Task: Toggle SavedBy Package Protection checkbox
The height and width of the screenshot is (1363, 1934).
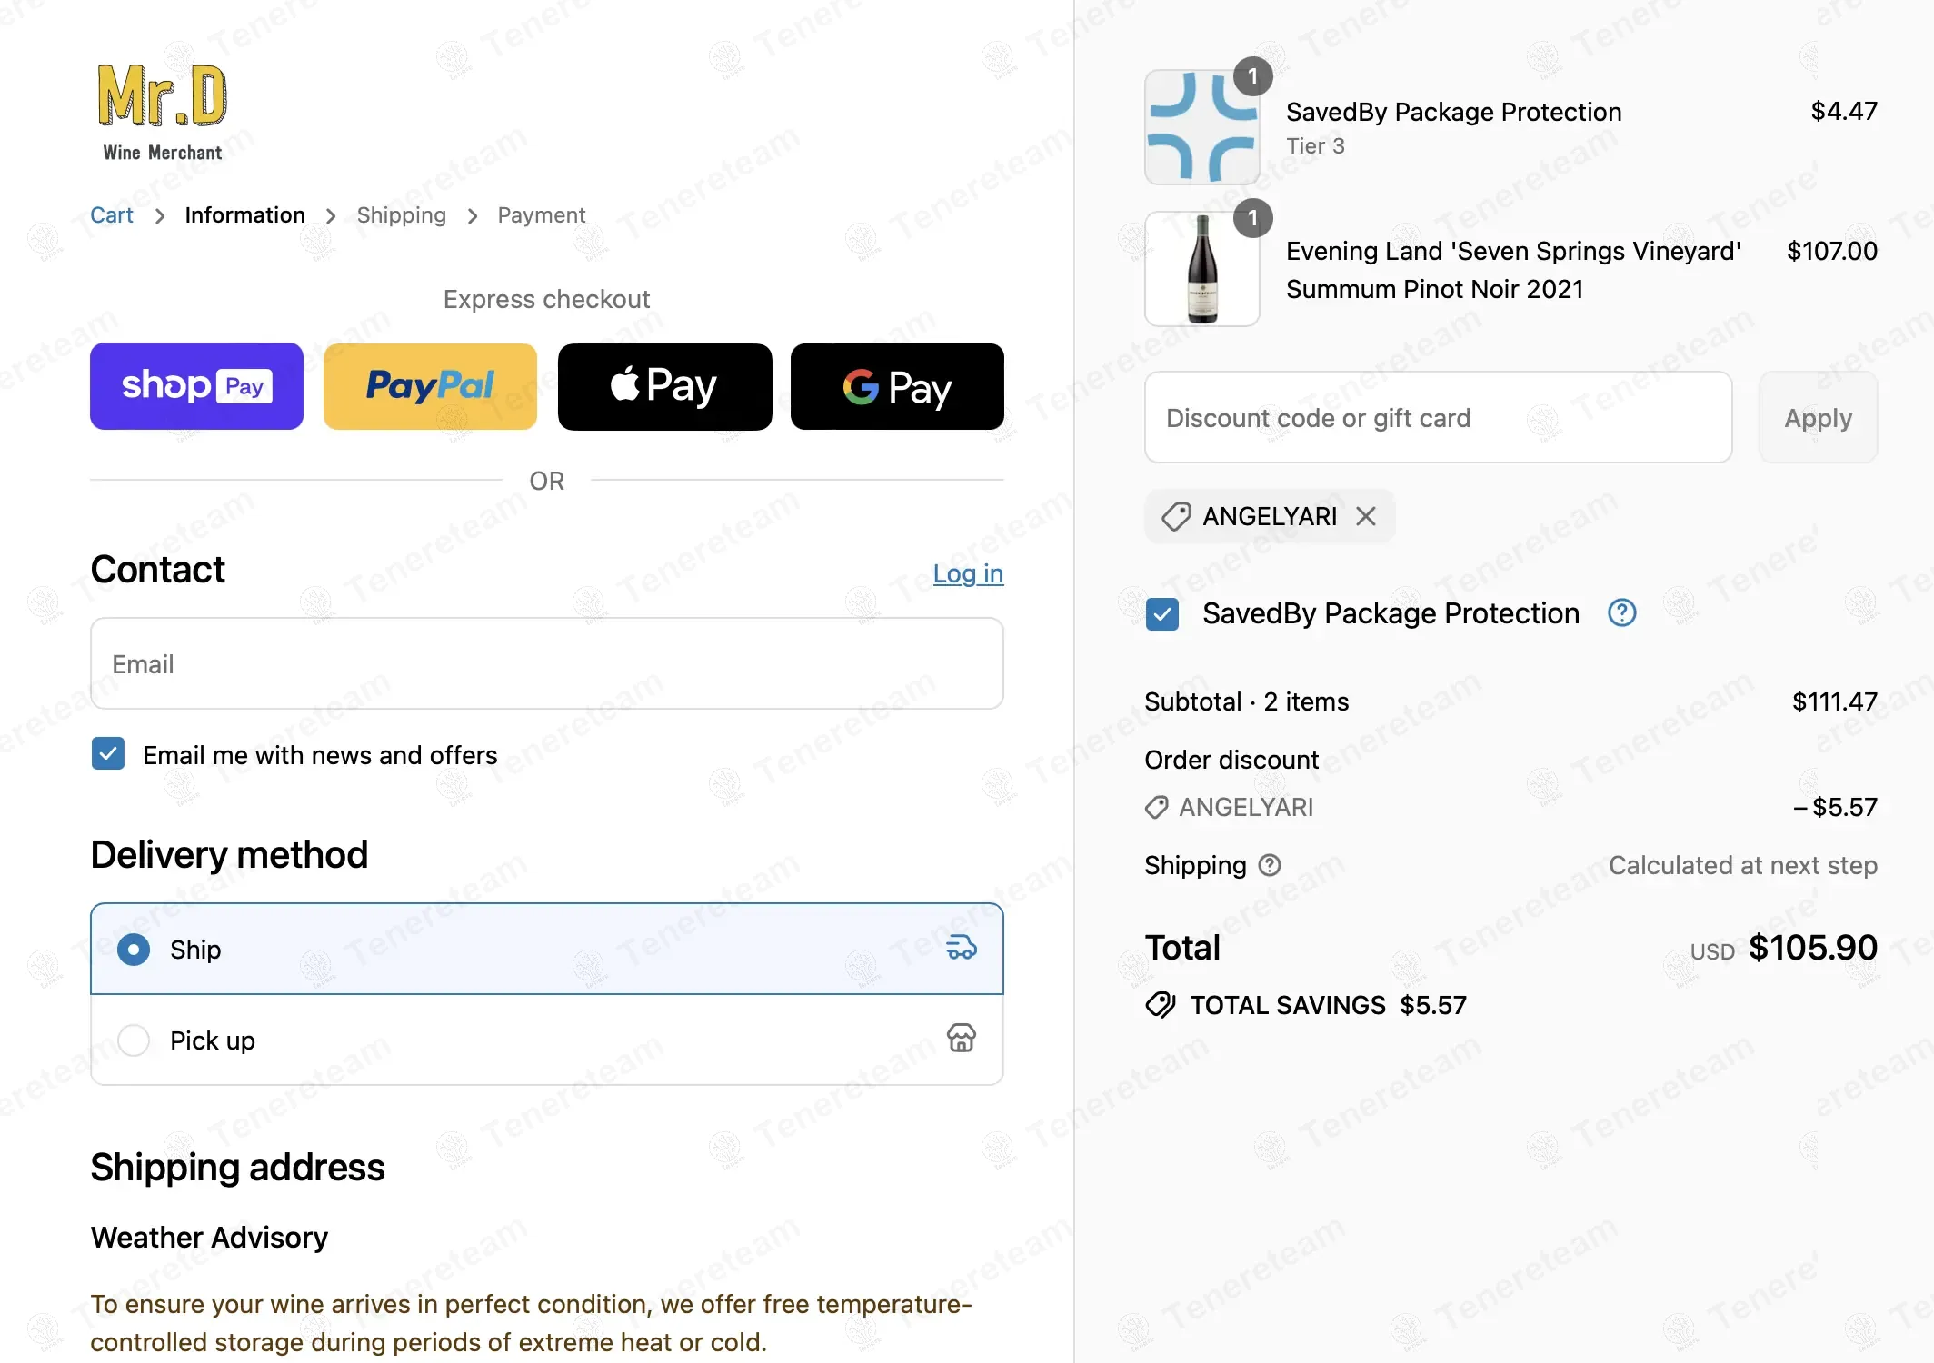Action: point(1162,614)
